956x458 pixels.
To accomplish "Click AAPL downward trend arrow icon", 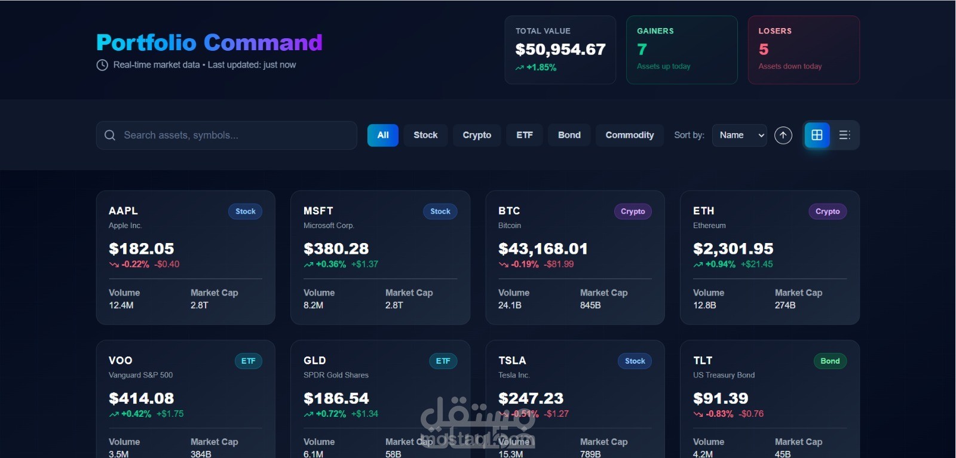I will coord(114,265).
